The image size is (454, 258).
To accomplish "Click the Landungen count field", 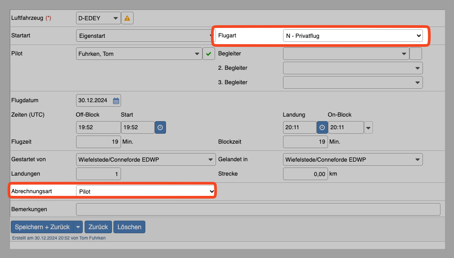I will coord(98,174).
